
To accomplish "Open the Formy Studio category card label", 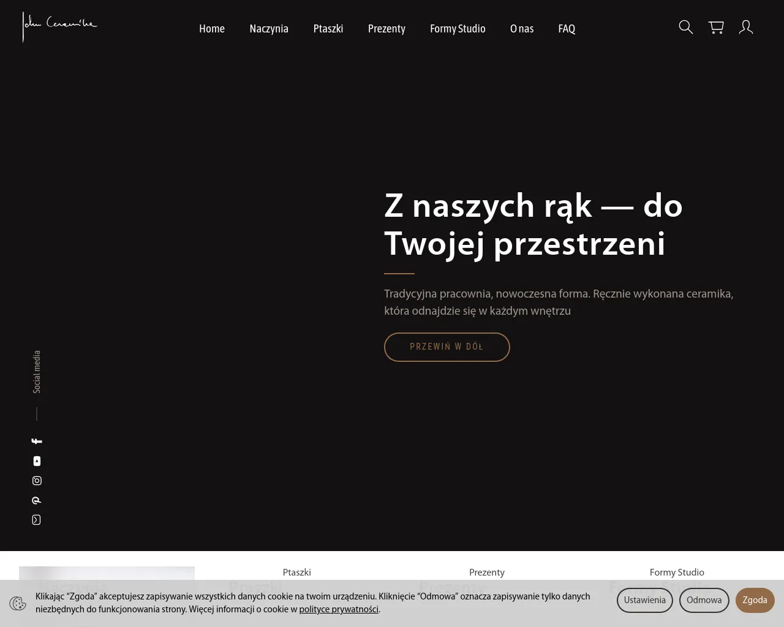I will tap(677, 573).
